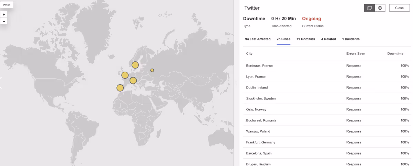Open the 4 Related tab

pyautogui.click(x=329, y=39)
